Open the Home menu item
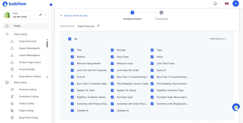Viewport: 243px width, 123px height. click(26, 26)
